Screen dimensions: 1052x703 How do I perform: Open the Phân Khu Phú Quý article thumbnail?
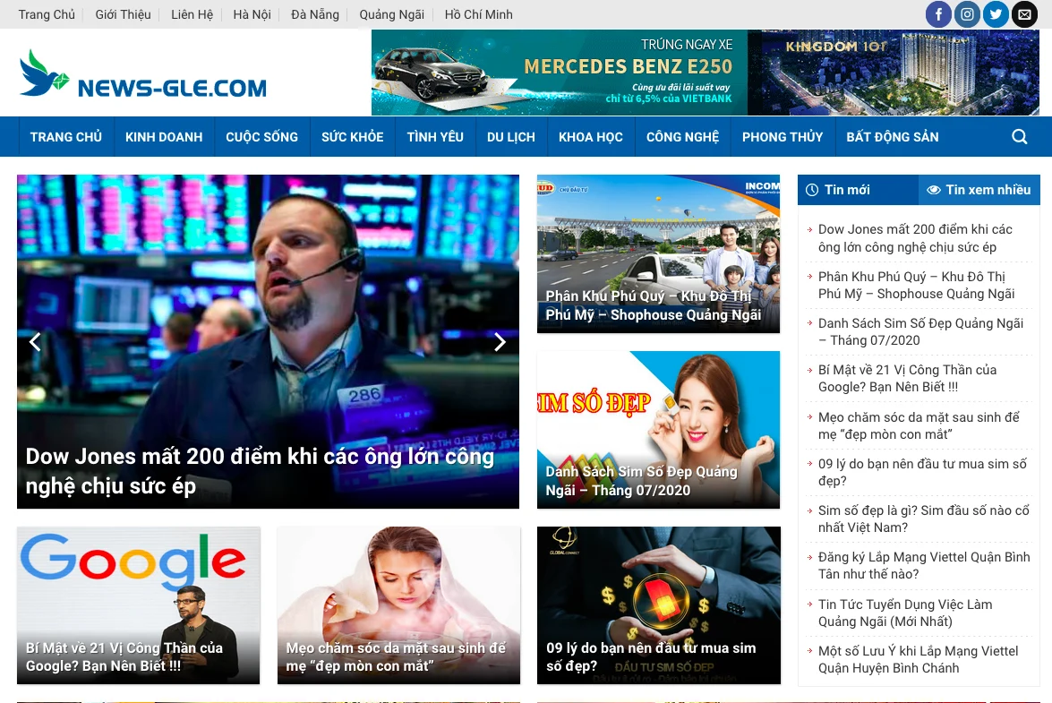click(658, 253)
